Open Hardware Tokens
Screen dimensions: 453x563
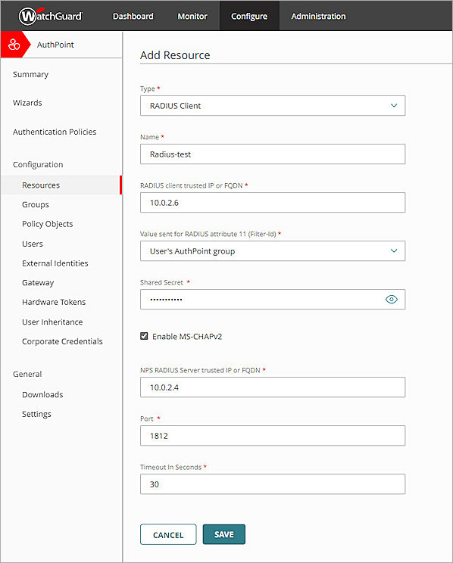[x=54, y=302]
